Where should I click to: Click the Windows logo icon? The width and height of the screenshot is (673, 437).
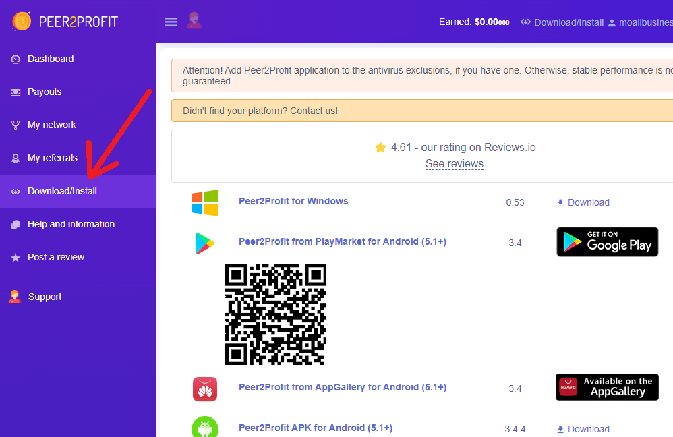(x=205, y=202)
